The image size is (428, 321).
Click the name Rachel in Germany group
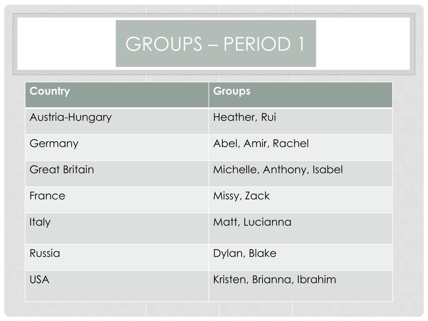291,143
